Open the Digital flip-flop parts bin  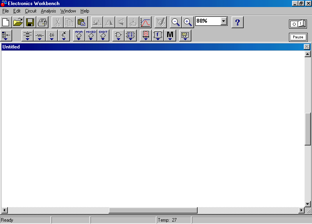[x=130, y=36]
